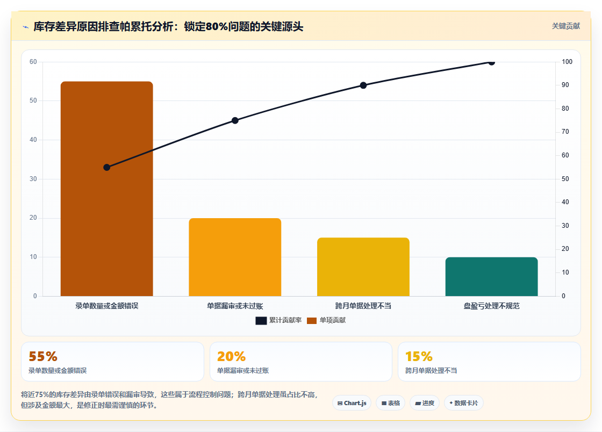Click the 表格 tag
The image size is (602, 432).
pyautogui.click(x=390, y=403)
